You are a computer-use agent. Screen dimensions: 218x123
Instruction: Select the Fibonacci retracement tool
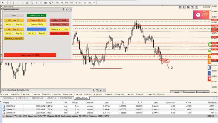pyautogui.click(x=32, y=3)
